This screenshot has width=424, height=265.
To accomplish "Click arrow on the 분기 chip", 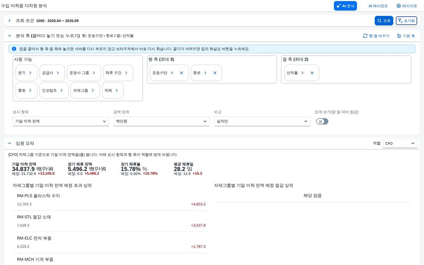I will tap(30, 73).
